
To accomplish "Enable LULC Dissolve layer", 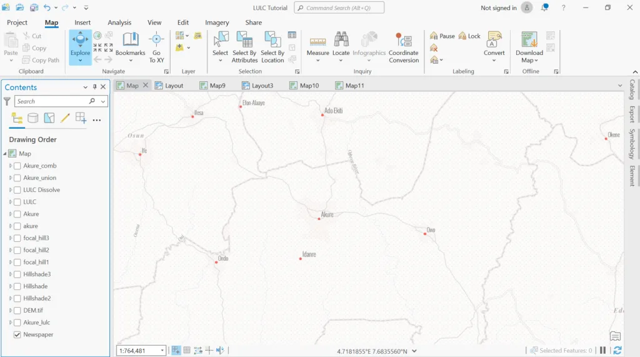I will tap(17, 190).
